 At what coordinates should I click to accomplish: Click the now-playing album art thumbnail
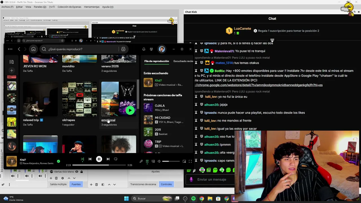pos(12,162)
